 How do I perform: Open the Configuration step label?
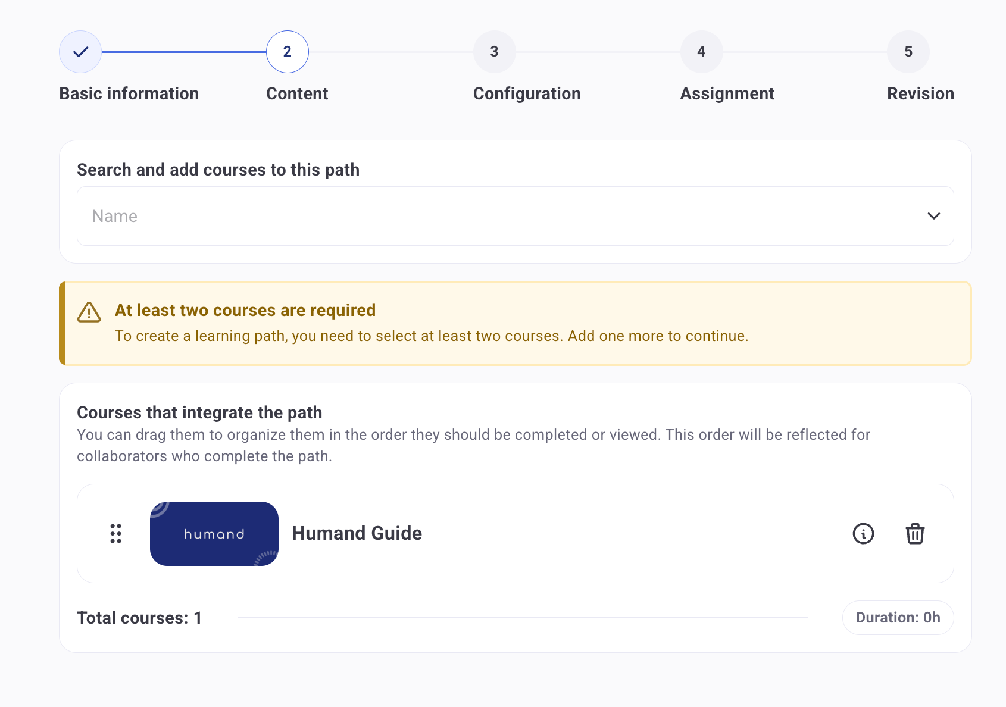527,93
